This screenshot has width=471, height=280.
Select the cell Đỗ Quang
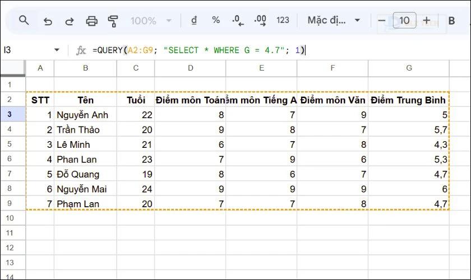pyautogui.click(x=85, y=174)
